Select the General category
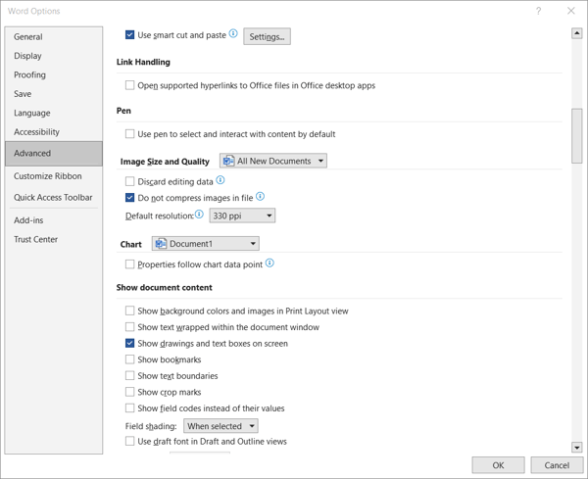This screenshot has height=479, width=588. click(x=54, y=36)
